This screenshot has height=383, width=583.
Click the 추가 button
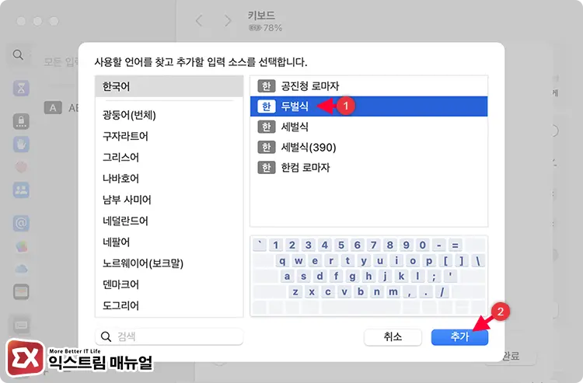click(459, 337)
